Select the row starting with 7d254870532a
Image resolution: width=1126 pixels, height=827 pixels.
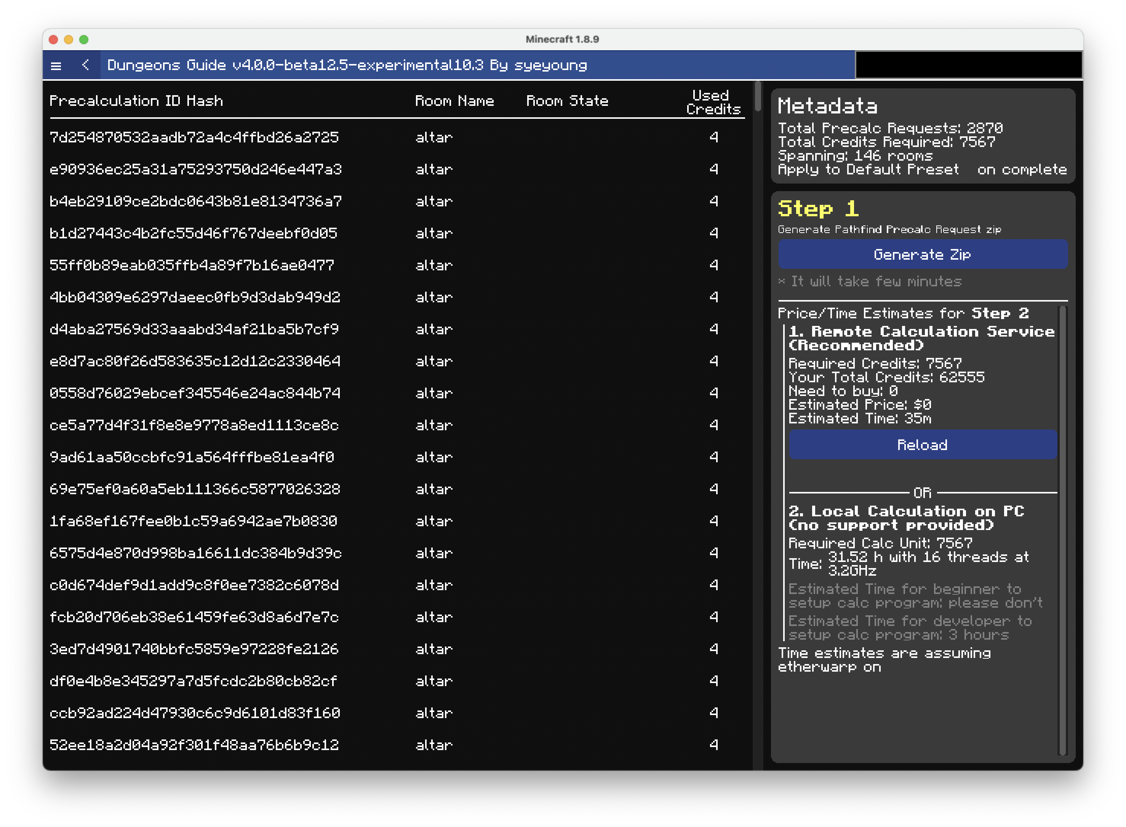(350, 137)
